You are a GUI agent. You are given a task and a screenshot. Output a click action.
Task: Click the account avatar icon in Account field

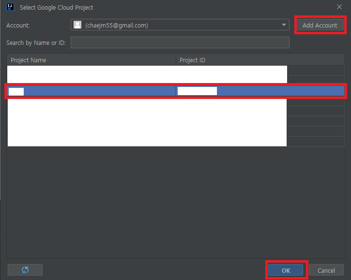[77, 25]
